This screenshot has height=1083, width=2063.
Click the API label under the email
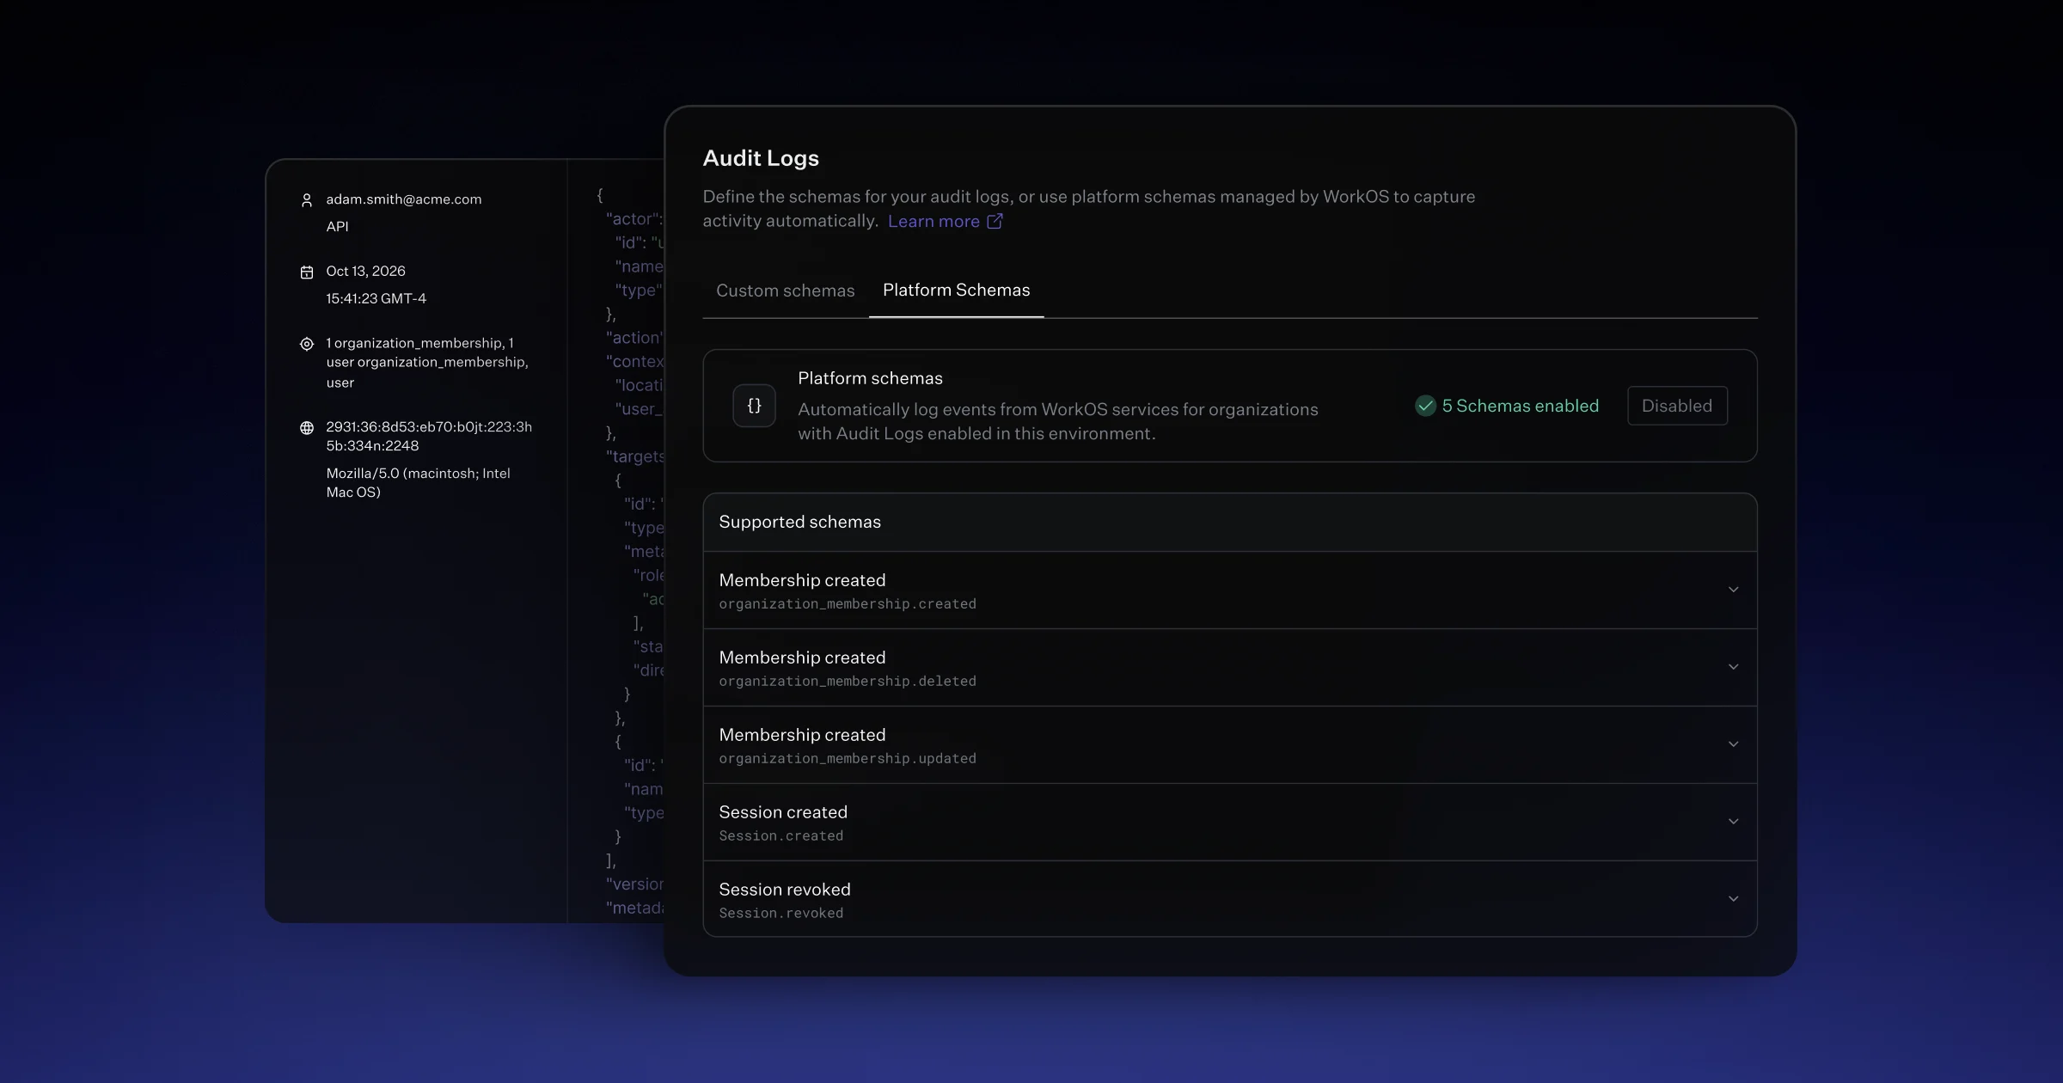[337, 227]
